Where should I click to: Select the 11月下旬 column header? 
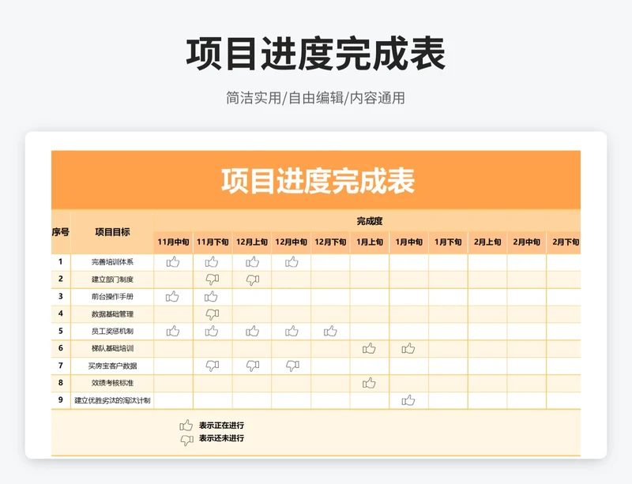tap(213, 242)
